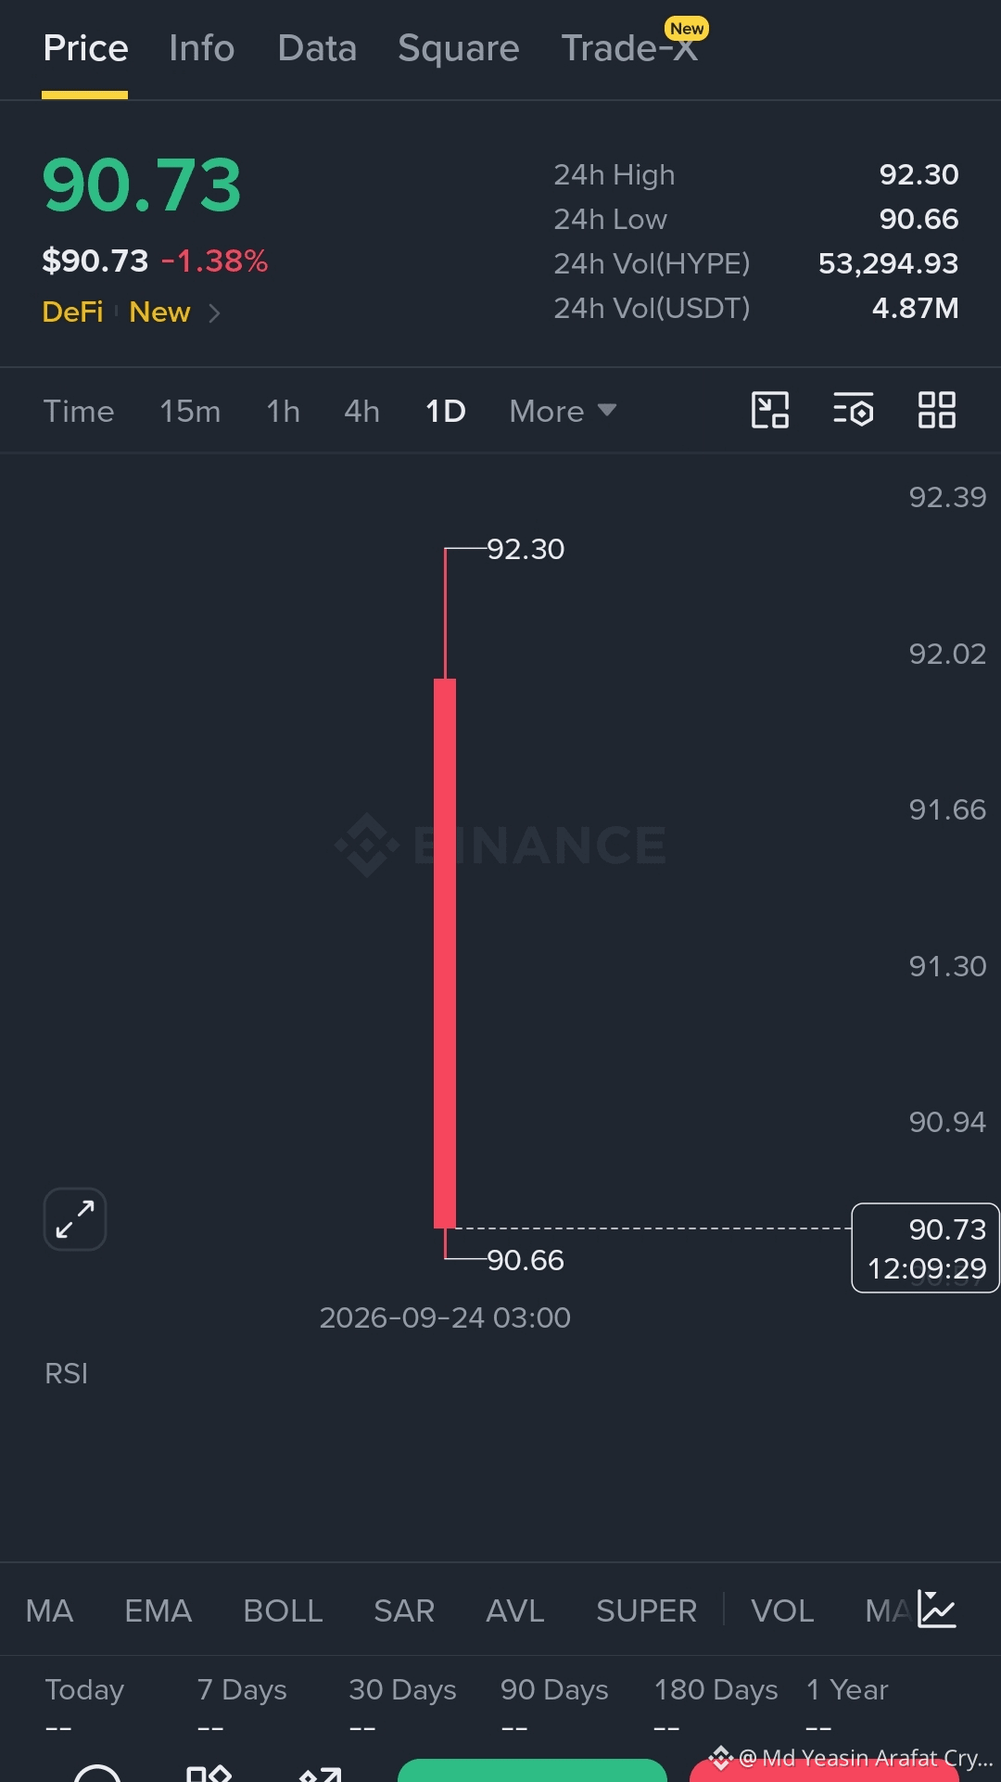Expand chart to fullscreen
The image size is (1001, 1782).
point(75,1219)
